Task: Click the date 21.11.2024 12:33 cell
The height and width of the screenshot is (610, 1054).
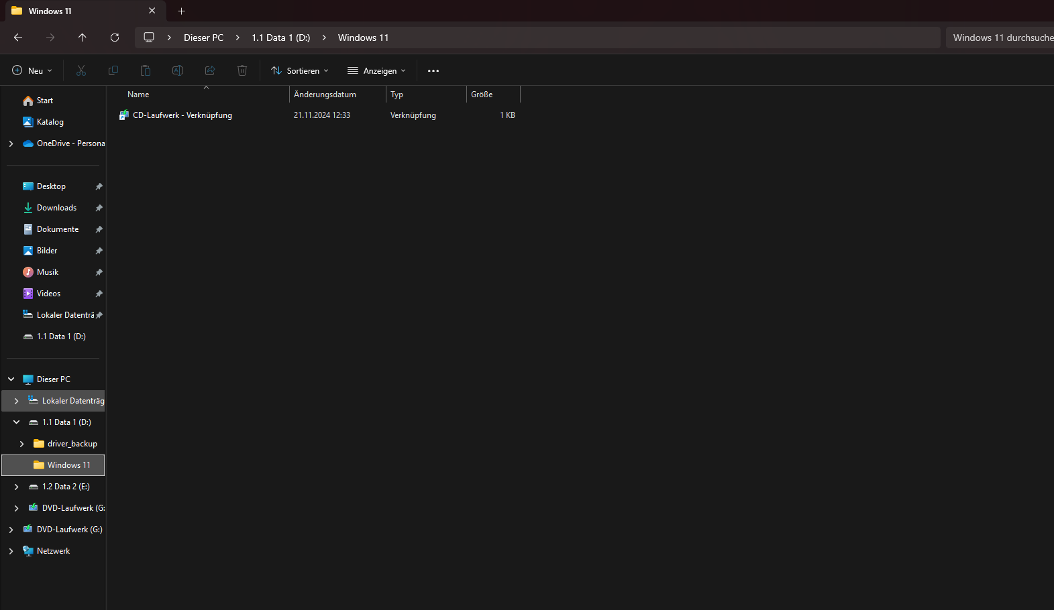Action: pyautogui.click(x=322, y=115)
